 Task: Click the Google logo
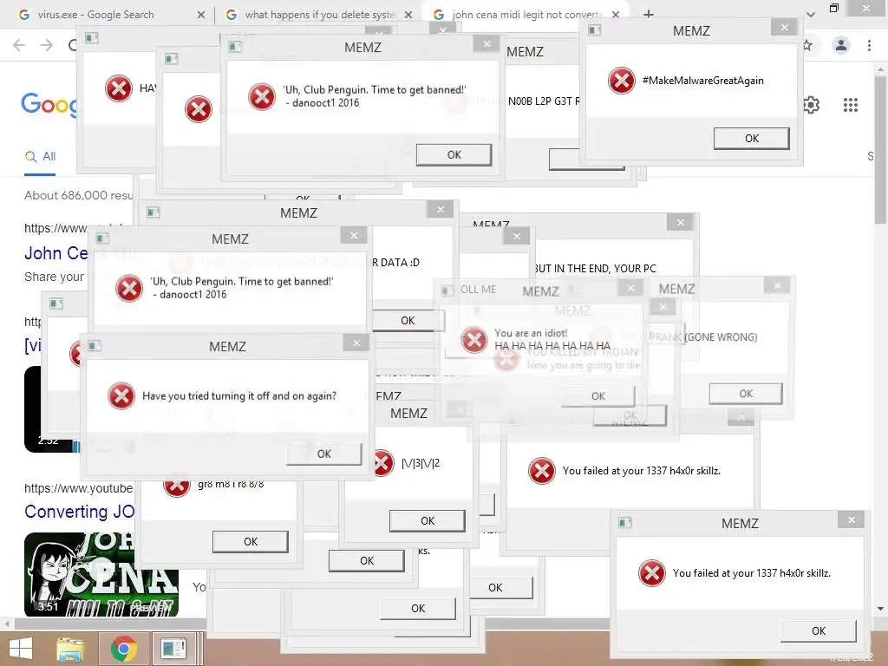tap(49, 105)
